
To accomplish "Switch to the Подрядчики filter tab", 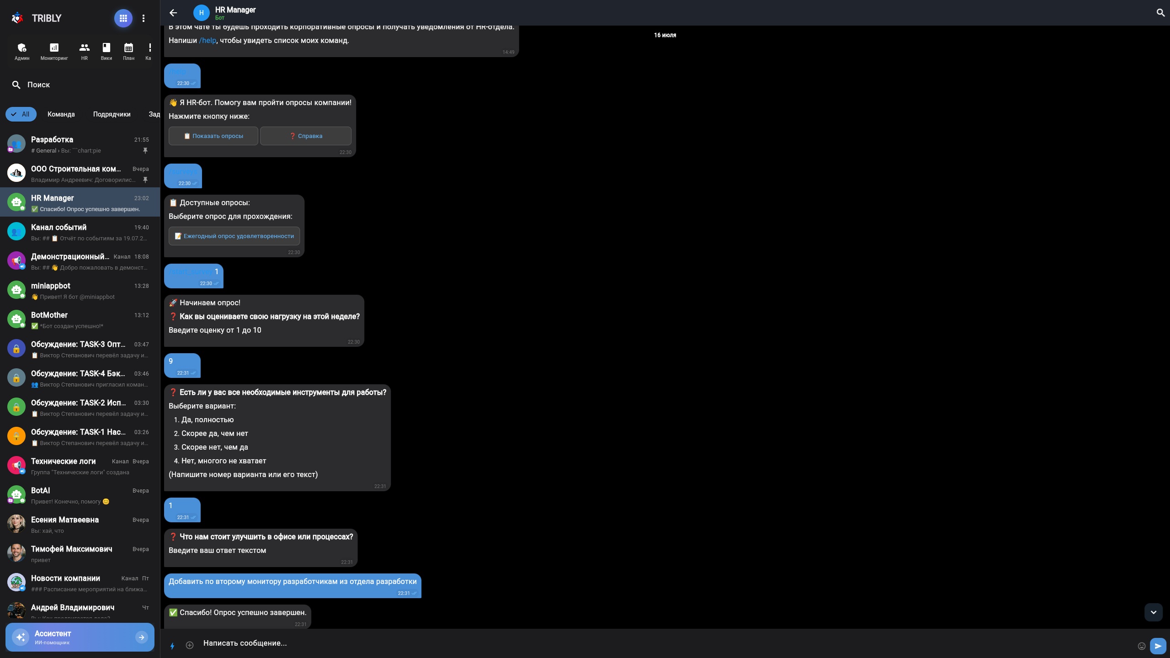I will pyautogui.click(x=112, y=114).
